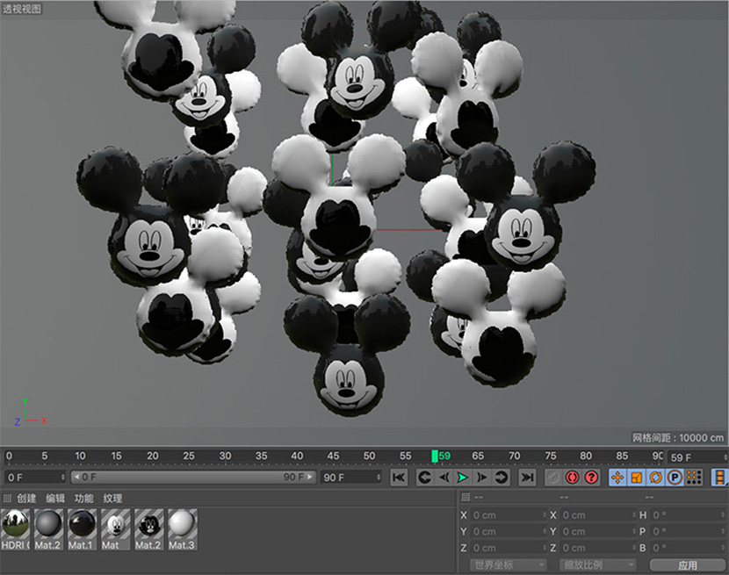Screen dimensions: 729x575
Task: Click frame 30 on the timeline ruler
Action: [x=225, y=456]
